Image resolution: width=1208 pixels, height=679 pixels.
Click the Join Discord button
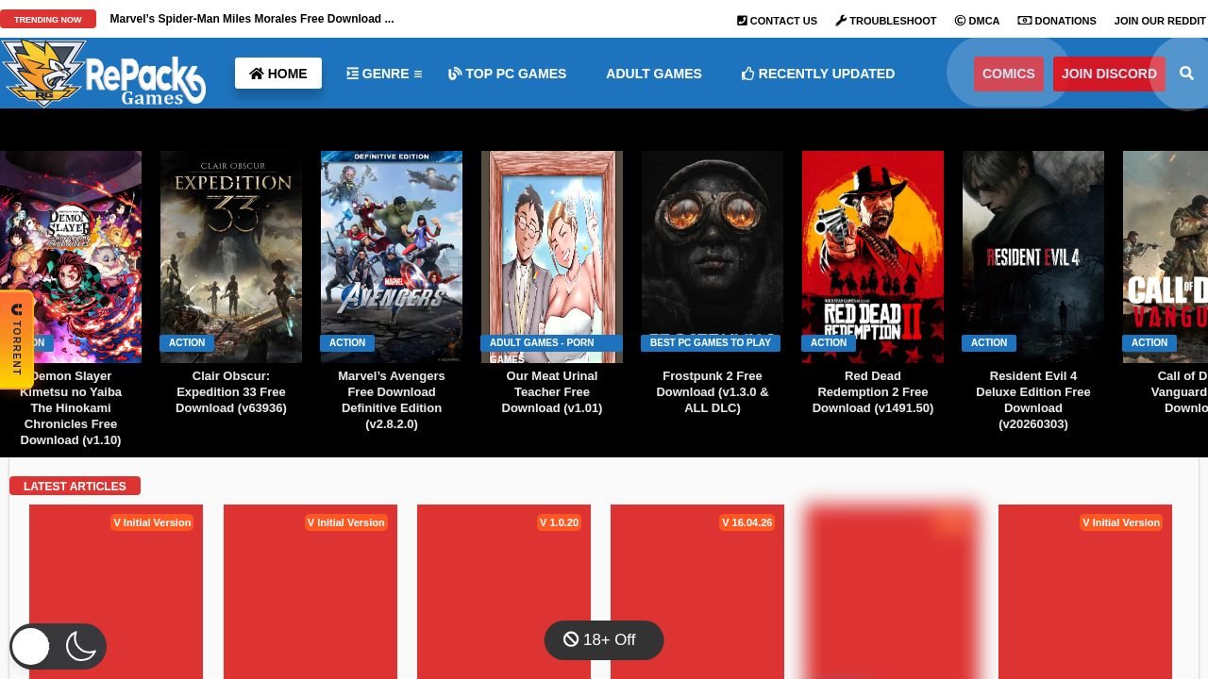(1109, 74)
